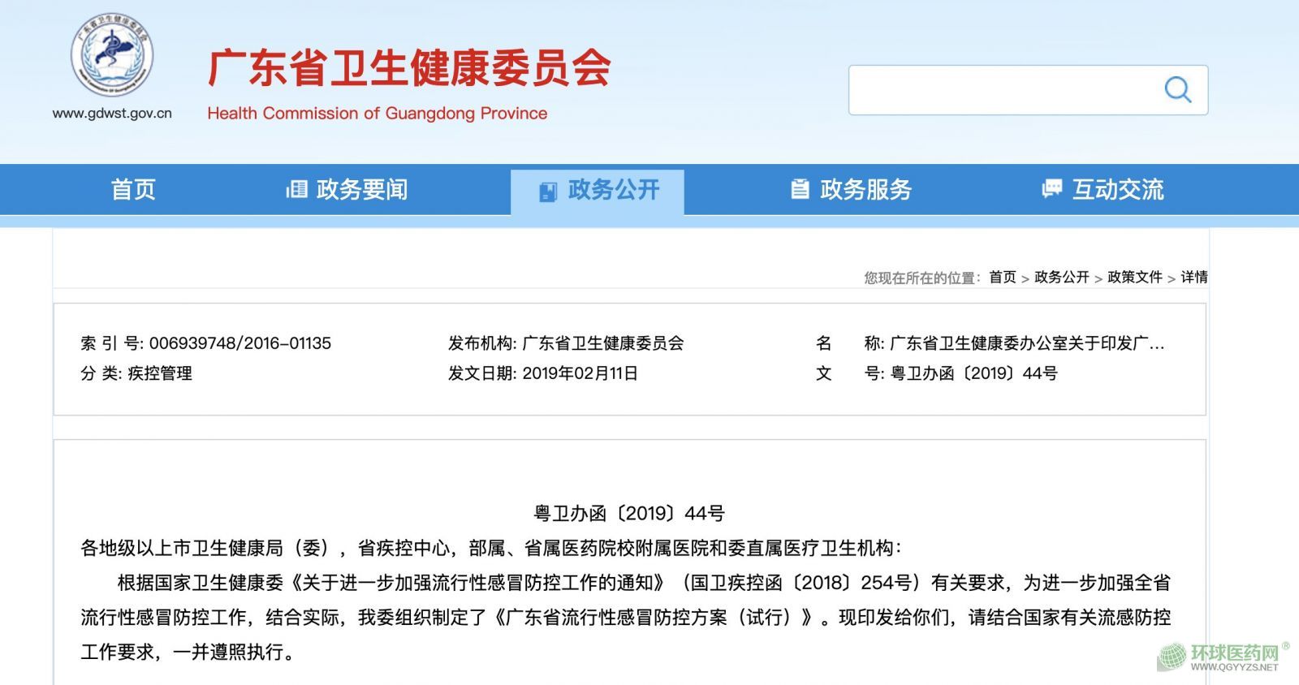Click the magnifier search icon
Viewport: 1299px width, 685px height.
(x=1177, y=89)
